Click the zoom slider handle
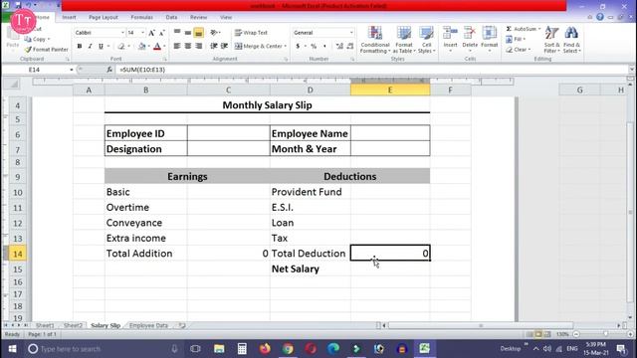 [606, 334]
